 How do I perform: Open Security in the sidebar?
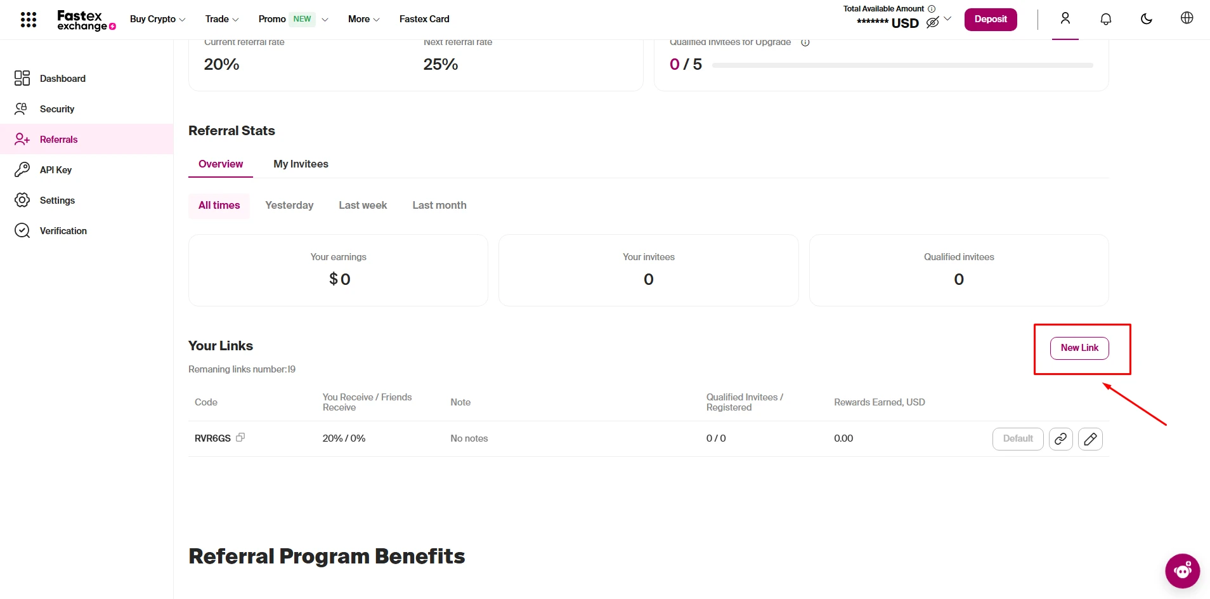57,109
